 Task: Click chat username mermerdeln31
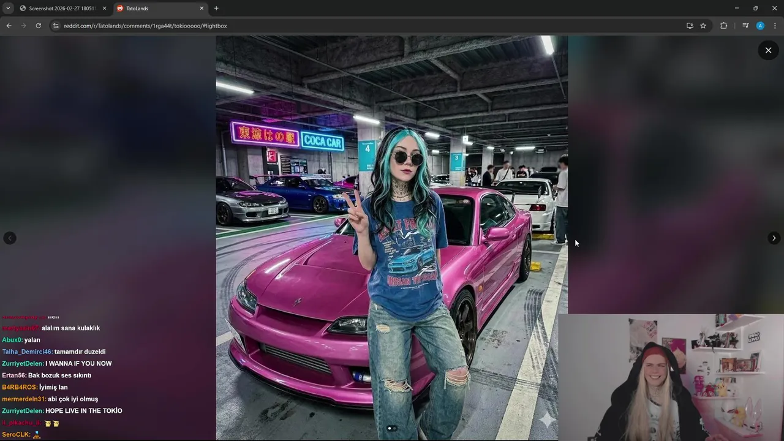click(24, 399)
